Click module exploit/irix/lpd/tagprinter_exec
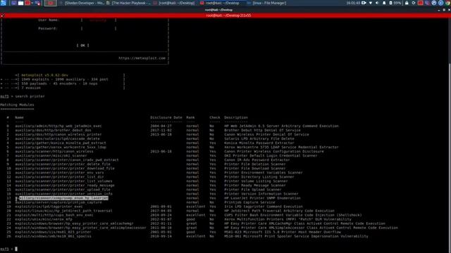The image size is (451, 253). coord(49,207)
